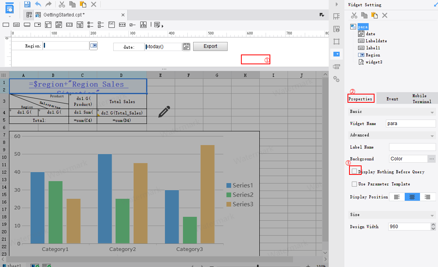Save the GettingStarted report
This screenshot has height=267, width=438.
coord(27,4)
